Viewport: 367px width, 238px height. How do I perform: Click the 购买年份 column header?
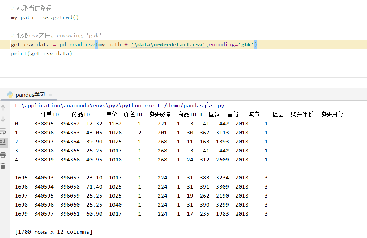click(x=302, y=114)
